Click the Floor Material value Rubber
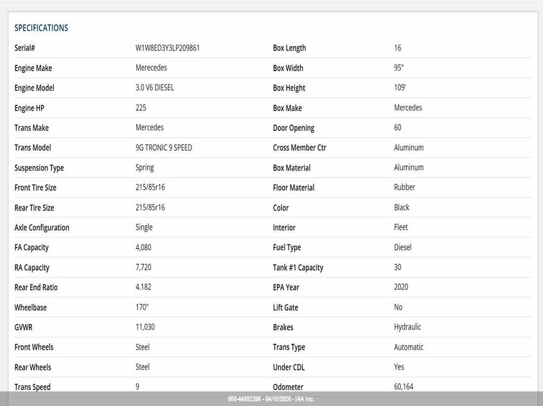543x406 pixels. (x=404, y=187)
